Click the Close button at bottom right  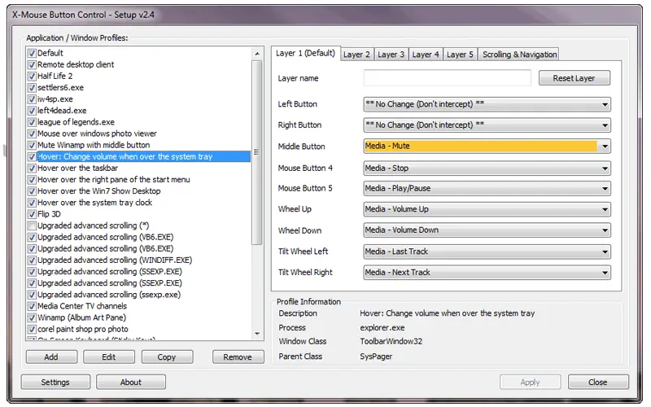[598, 382]
